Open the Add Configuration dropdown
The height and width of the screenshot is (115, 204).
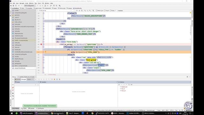click(x=30, y=6)
